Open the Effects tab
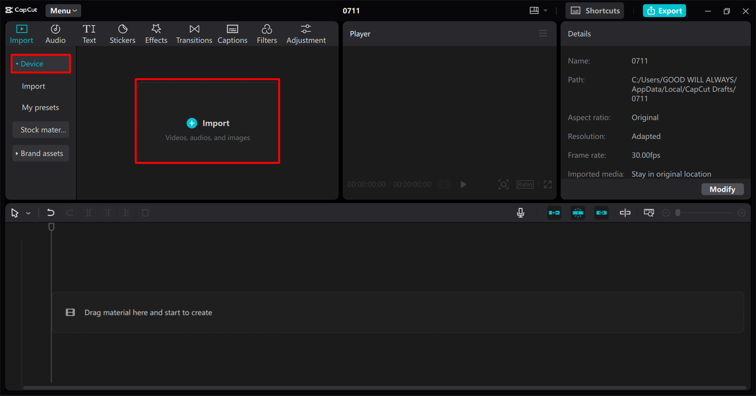Screen dimensions: 756x396 click(156, 34)
